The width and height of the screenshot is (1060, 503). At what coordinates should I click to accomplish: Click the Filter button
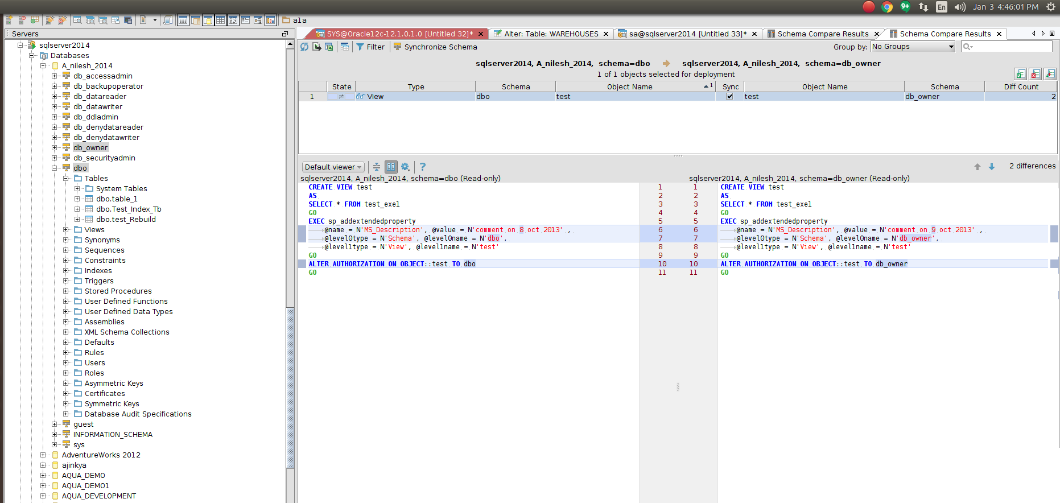370,47
